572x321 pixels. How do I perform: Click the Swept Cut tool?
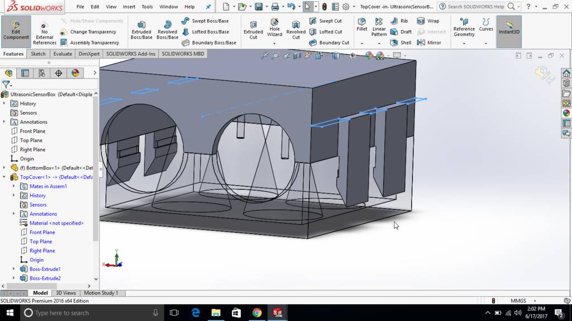point(325,21)
